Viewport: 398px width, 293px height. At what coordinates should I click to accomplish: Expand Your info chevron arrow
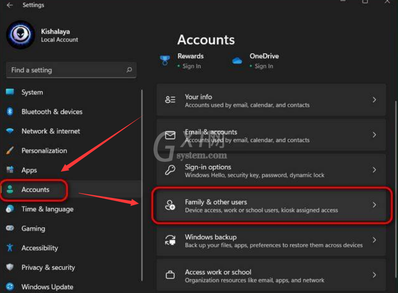tap(374, 100)
